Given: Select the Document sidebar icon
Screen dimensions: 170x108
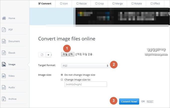Looking at the screenshot, I should pyautogui.click(x=4, y=41).
